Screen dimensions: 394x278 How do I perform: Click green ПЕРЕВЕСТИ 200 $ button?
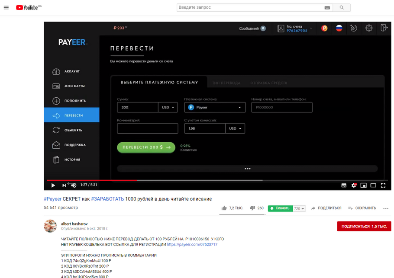[146, 147]
